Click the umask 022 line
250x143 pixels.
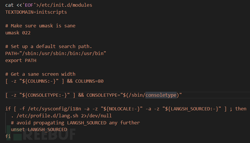coord(18,33)
